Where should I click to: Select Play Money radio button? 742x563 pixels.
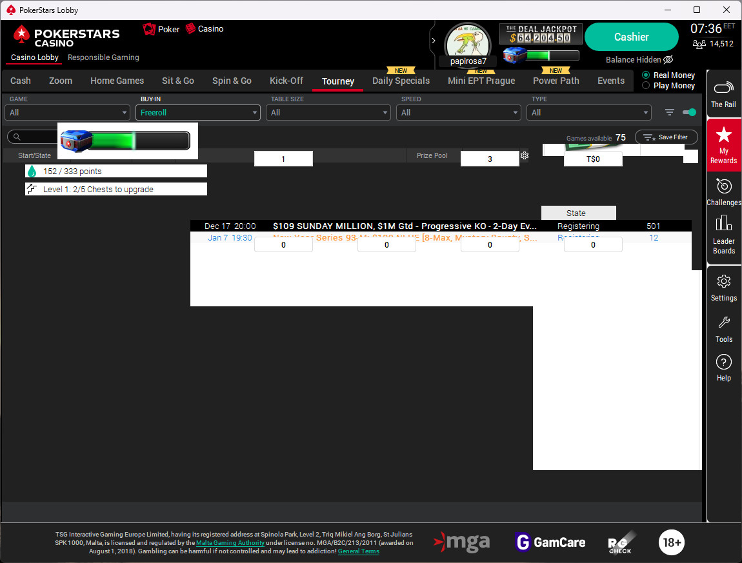[x=645, y=85]
